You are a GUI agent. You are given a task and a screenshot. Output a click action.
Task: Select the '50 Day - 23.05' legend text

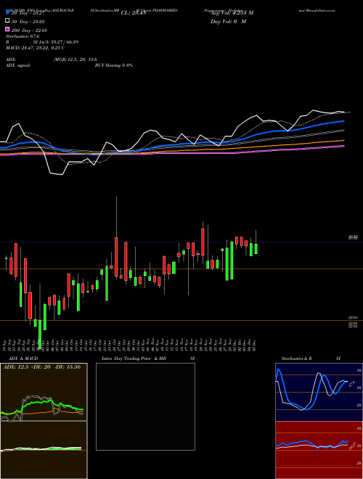pos(28,21)
